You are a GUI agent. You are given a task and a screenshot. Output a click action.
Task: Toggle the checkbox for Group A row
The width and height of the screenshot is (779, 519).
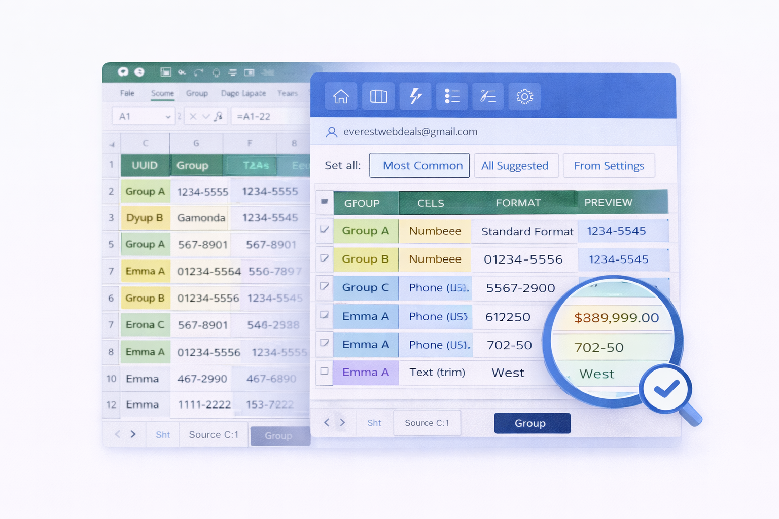pos(325,230)
